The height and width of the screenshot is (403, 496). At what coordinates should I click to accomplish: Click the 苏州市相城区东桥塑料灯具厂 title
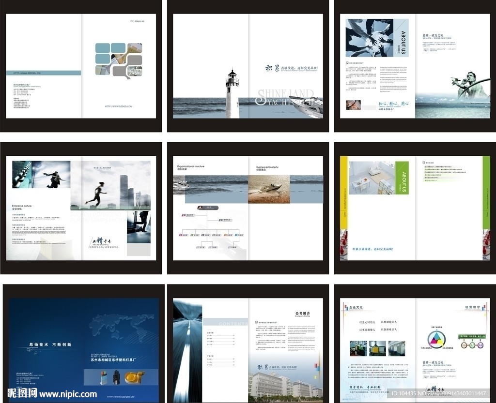113,359
